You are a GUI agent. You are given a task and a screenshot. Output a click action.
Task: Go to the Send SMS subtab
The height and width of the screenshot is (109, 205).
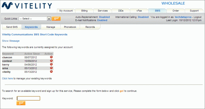click(x=12, y=27)
